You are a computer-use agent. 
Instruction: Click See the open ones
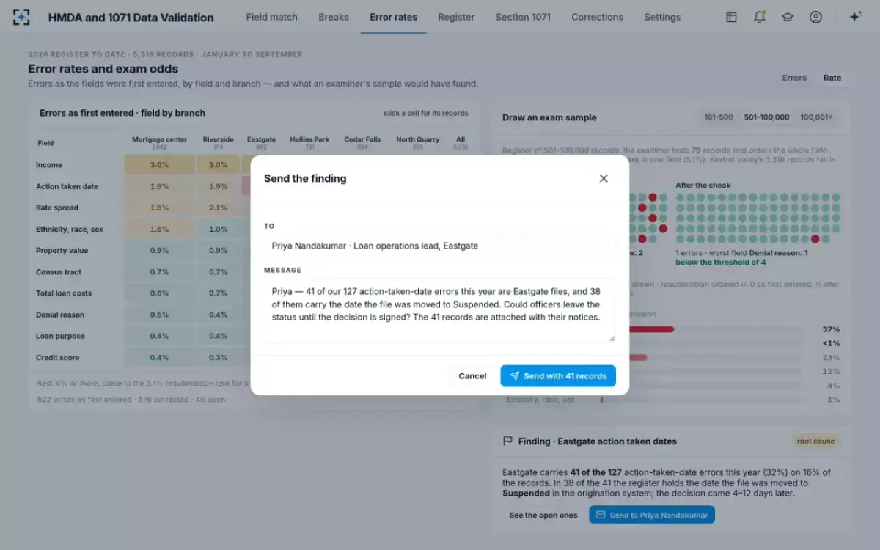click(543, 515)
